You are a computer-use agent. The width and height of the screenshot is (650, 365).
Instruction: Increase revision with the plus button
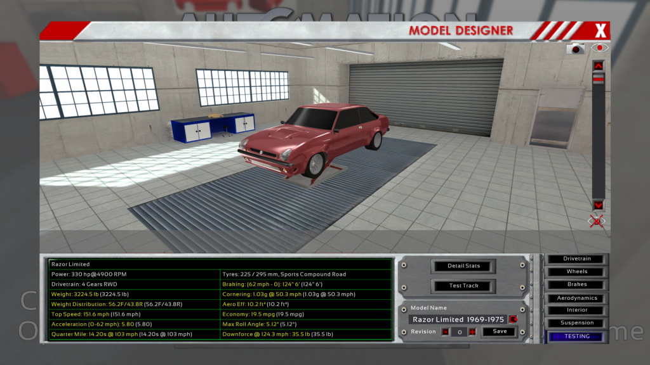(472, 331)
